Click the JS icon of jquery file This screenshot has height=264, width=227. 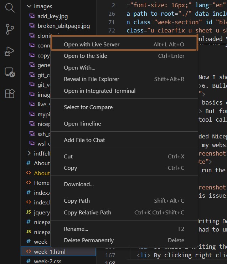[x=29, y=212]
